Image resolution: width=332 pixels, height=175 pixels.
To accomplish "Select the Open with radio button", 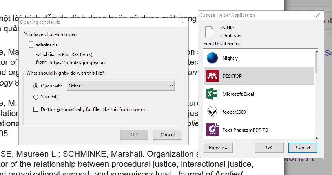I will tap(36, 86).
